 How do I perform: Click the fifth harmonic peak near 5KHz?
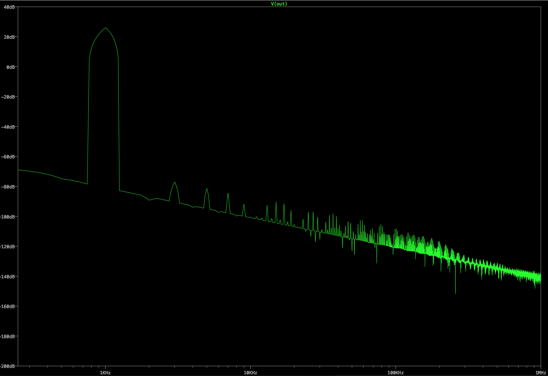207,189
